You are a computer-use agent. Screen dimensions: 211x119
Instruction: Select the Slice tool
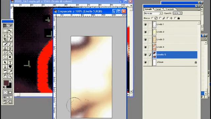(x=10, y=39)
